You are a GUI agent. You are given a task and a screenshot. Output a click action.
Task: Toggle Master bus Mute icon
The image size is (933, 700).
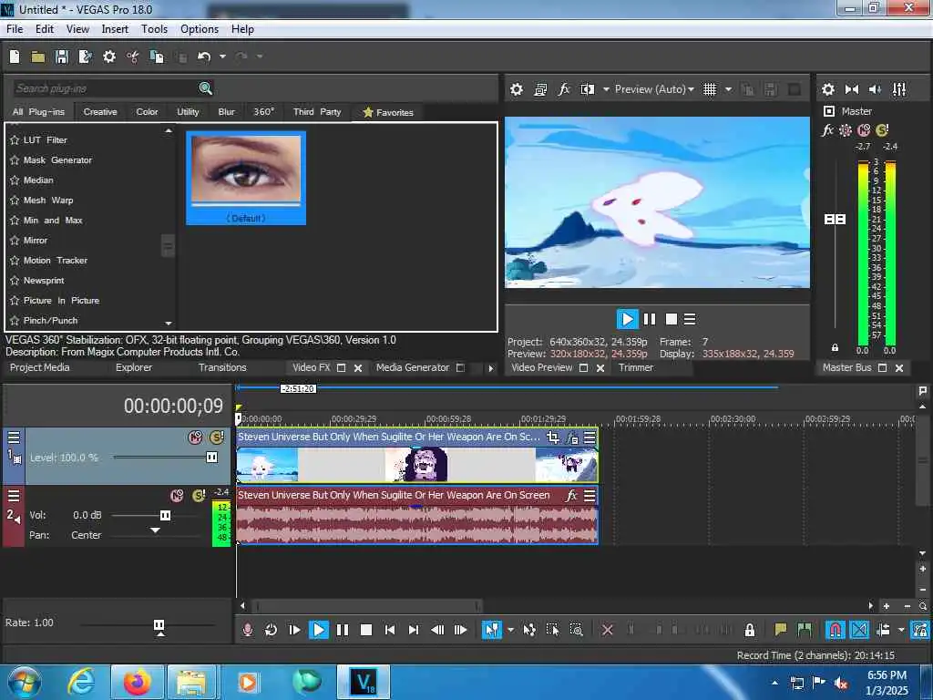click(x=864, y=129)
